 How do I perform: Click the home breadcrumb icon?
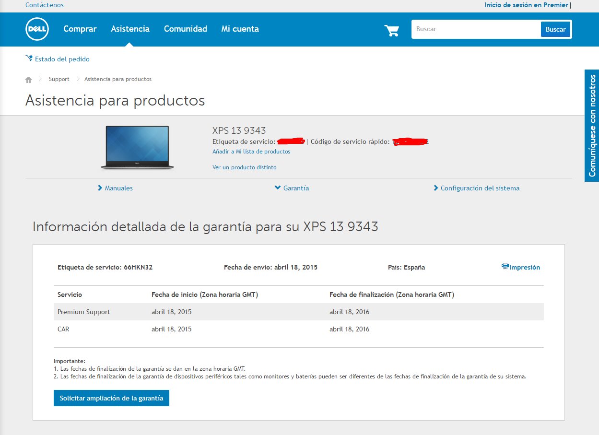point(29,79)
